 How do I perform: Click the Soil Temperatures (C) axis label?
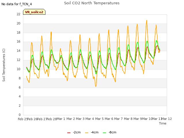click(4, 65)
